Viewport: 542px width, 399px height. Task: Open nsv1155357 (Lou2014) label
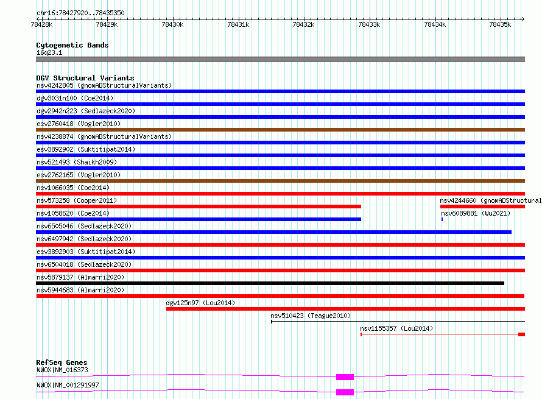(x=396, y=328)
